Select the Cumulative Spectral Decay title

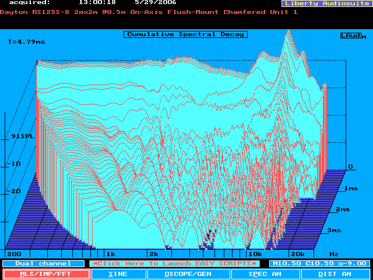point(185,34)
